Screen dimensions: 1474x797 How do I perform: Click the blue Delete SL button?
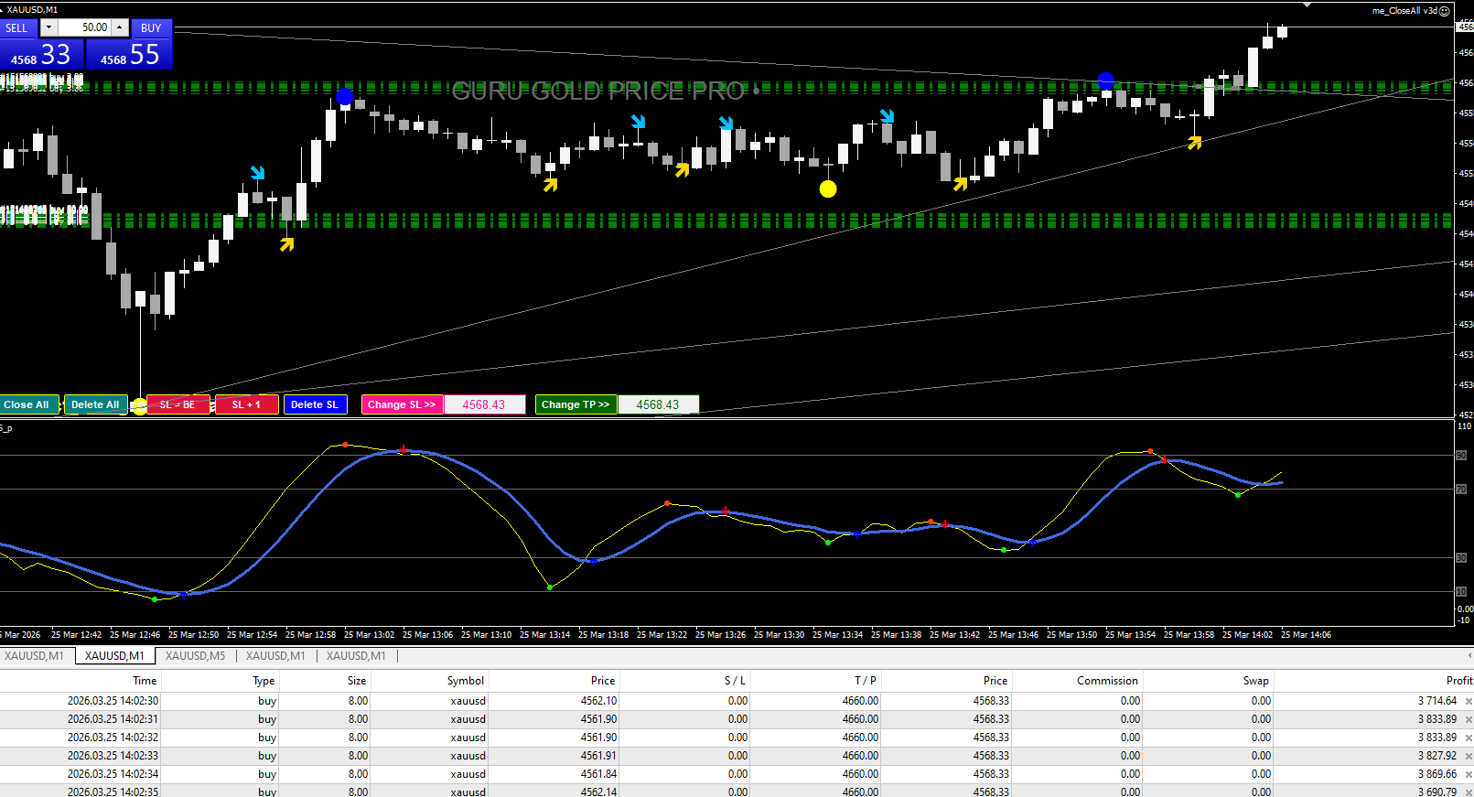click(x=315, y=404)
